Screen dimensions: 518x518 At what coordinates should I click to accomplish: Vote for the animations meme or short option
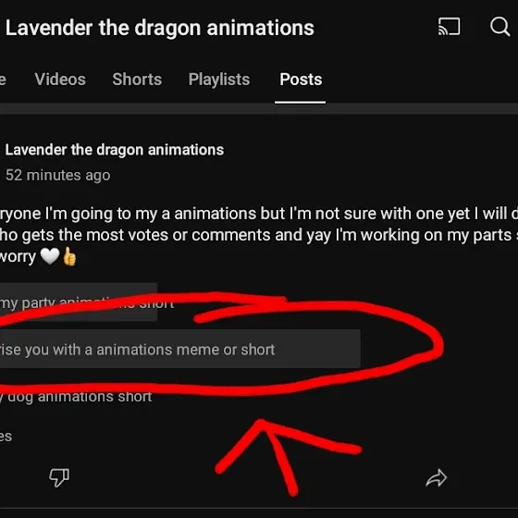point(180,349)
